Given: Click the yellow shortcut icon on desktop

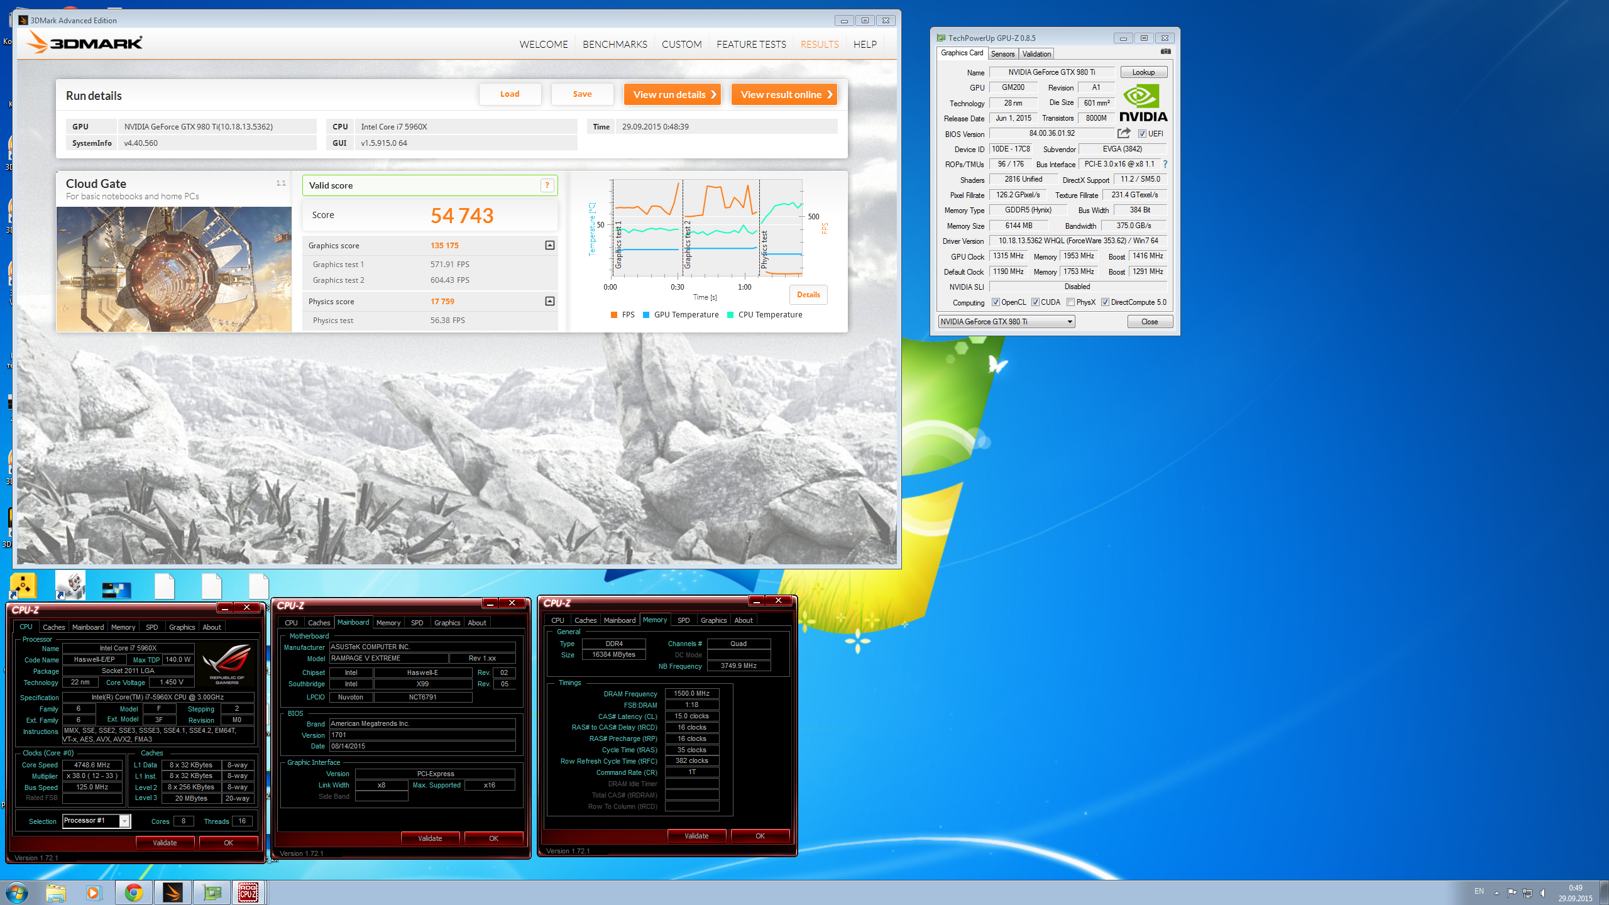Looking at the screenshot, I should tap(23, 585).
